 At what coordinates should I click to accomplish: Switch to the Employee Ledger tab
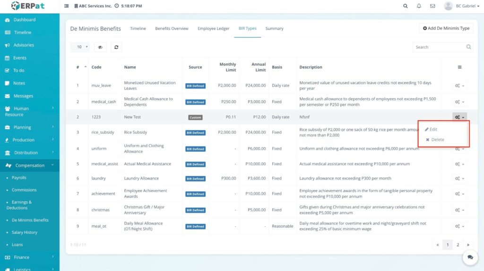(213, 29)
